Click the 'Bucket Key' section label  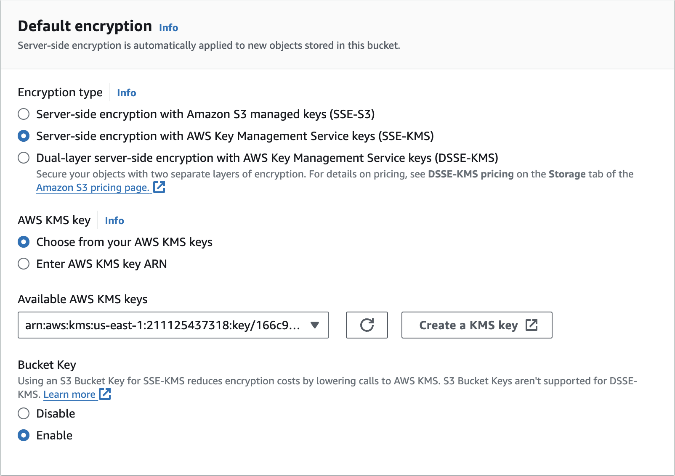point(47,365)
